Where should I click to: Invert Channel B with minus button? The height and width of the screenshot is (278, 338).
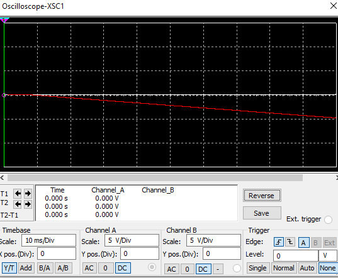pyautogui.click(x=218, y=269)
